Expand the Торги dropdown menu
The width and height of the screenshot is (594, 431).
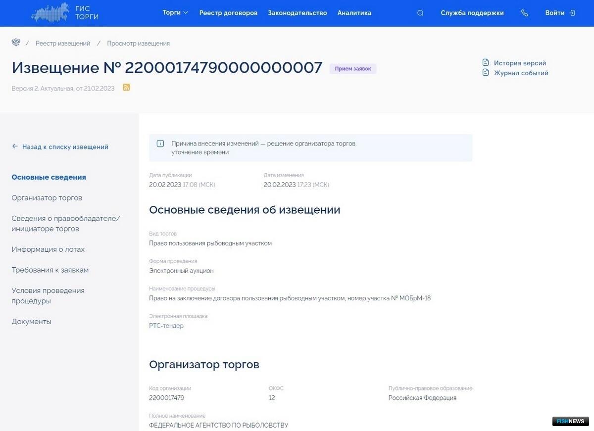click(x=175, y=13)
